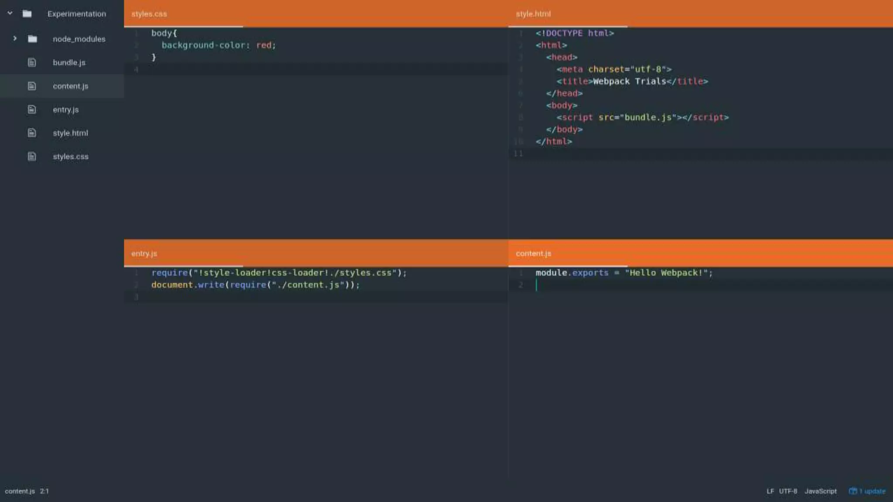Click the Experimentation root folder icon
Screen dimensions: 893x502
coord(27,14)
